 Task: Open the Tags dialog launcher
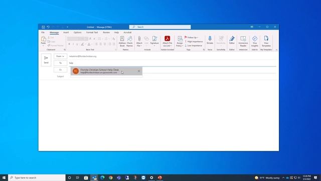(x=204, y=50)
